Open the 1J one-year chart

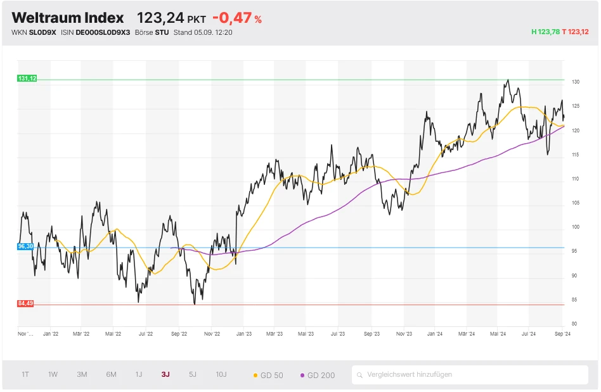[x=138, y=374]
